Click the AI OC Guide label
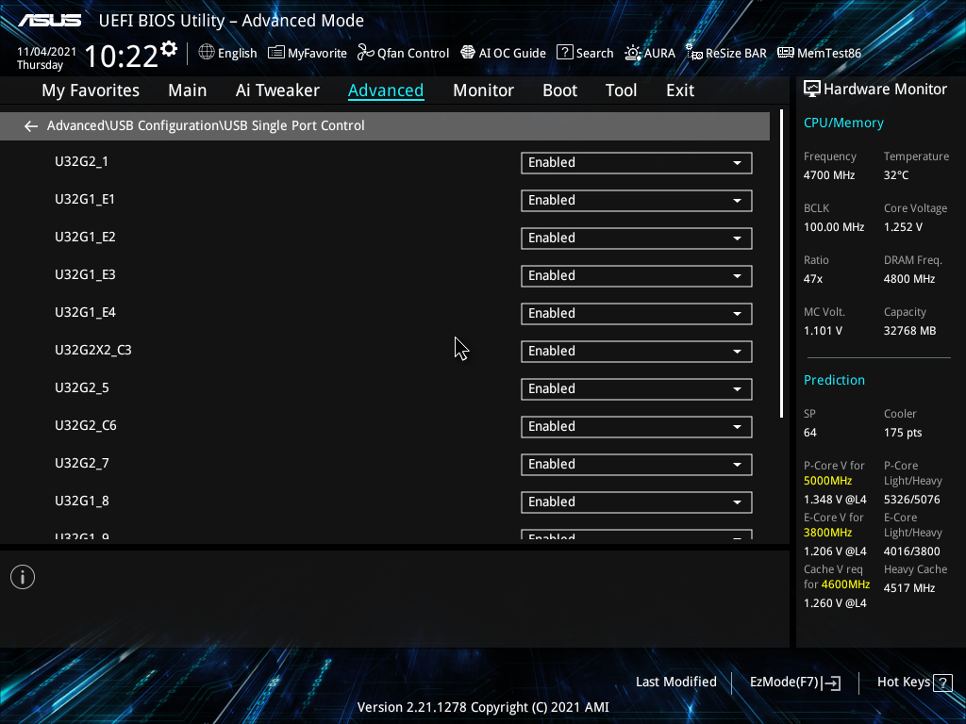This screenshot has width=966, height=724. coord(512,53)
